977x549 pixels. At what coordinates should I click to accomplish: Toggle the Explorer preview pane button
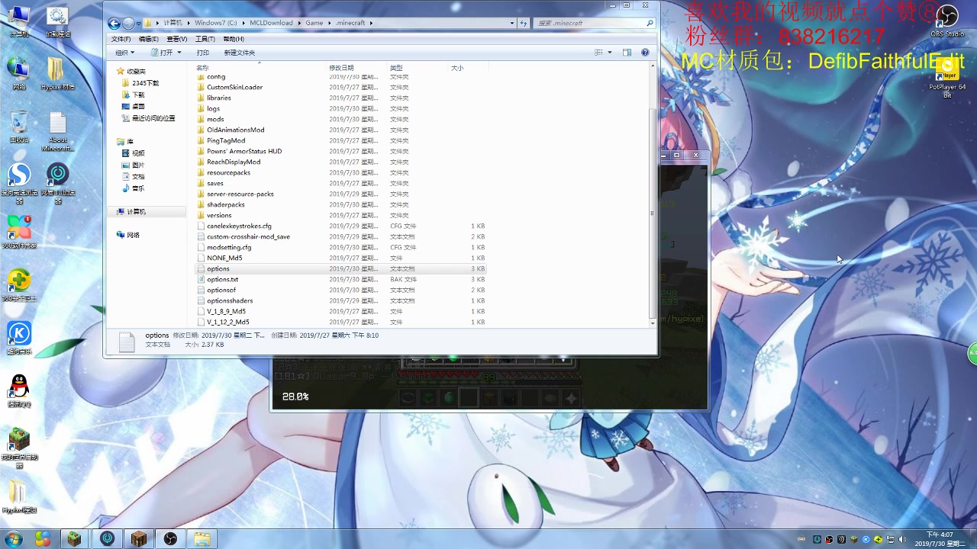(627, 53)
